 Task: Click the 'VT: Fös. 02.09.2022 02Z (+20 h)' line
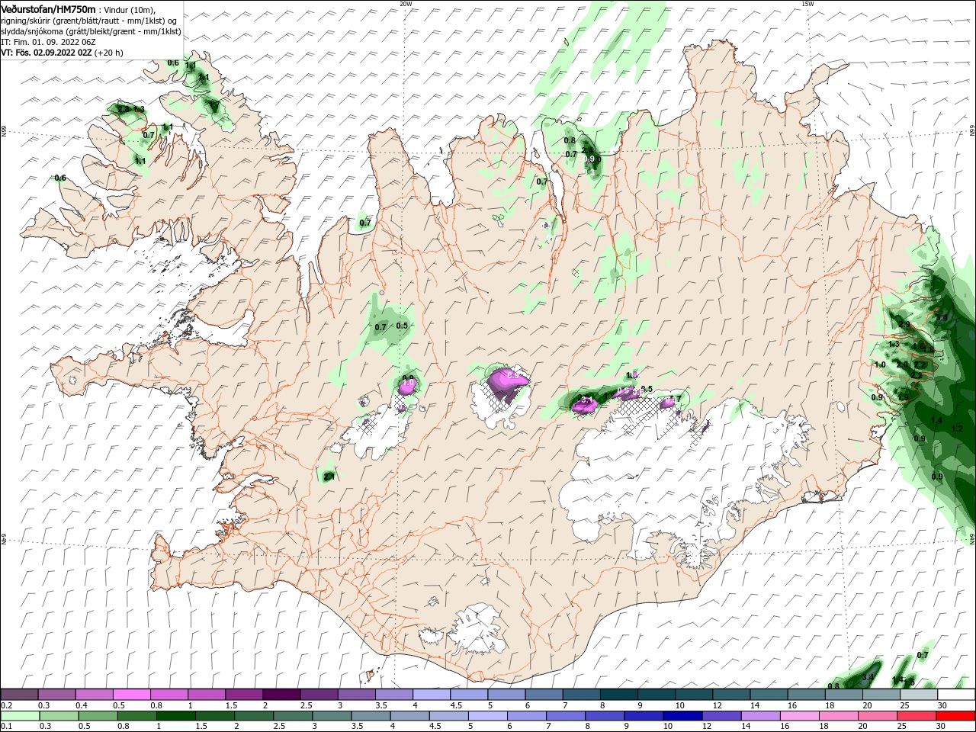point(62,53)
